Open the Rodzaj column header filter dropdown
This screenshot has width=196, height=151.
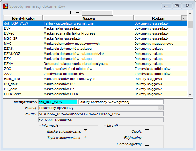tap(184, 18)
